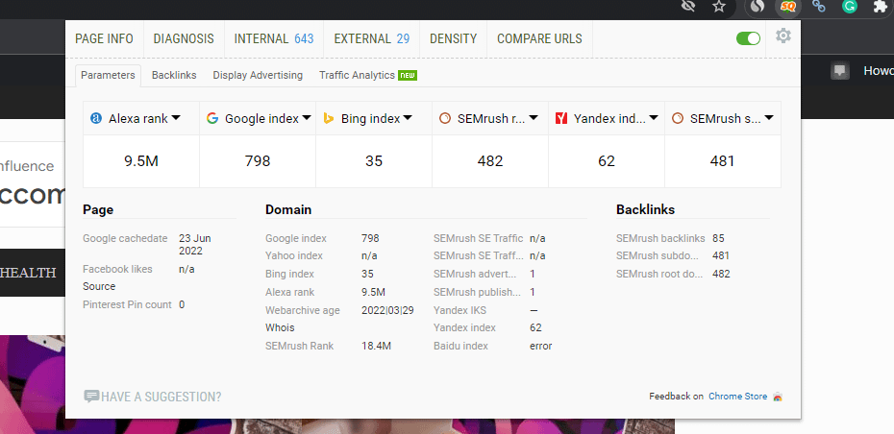Viewport: 894px width, 434px height.
Task: Open the Chrome extensions puzzle icon
Action: point(879,6)
